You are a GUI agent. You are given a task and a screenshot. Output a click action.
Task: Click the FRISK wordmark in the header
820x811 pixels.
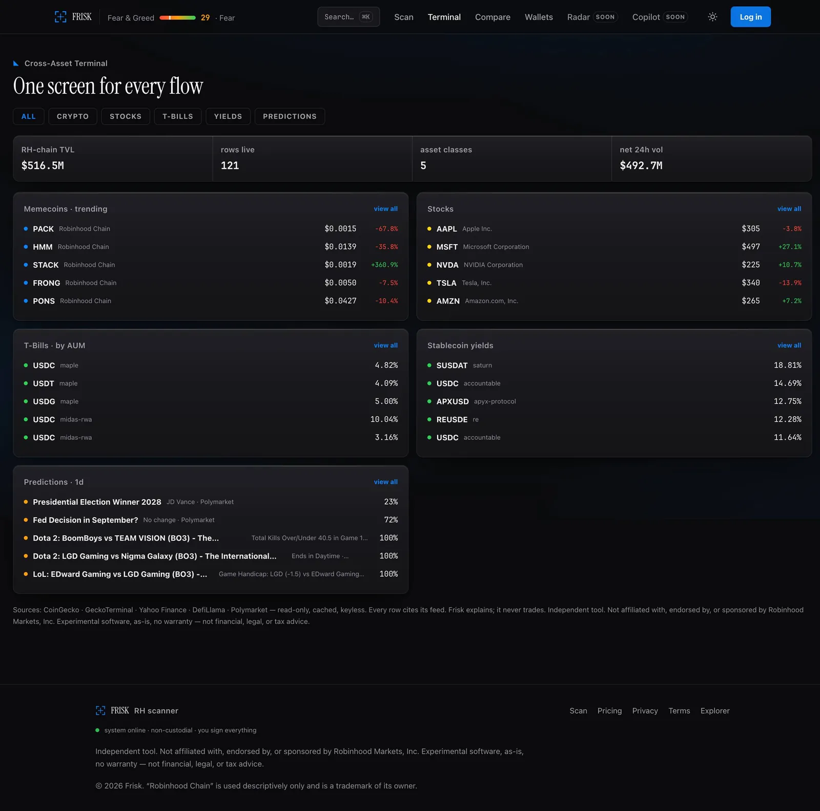tap(82, 17)
